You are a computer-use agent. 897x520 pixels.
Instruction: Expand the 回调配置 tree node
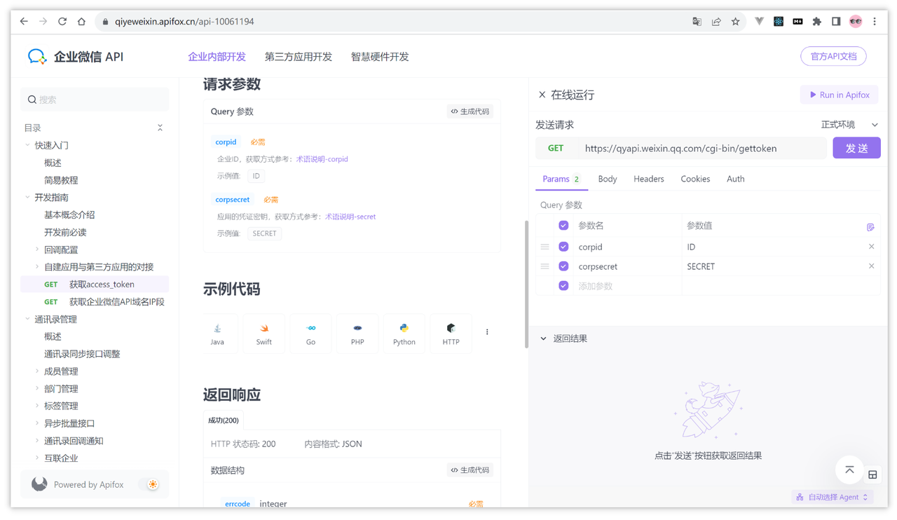pyautogui.click(x=37, y=249)
